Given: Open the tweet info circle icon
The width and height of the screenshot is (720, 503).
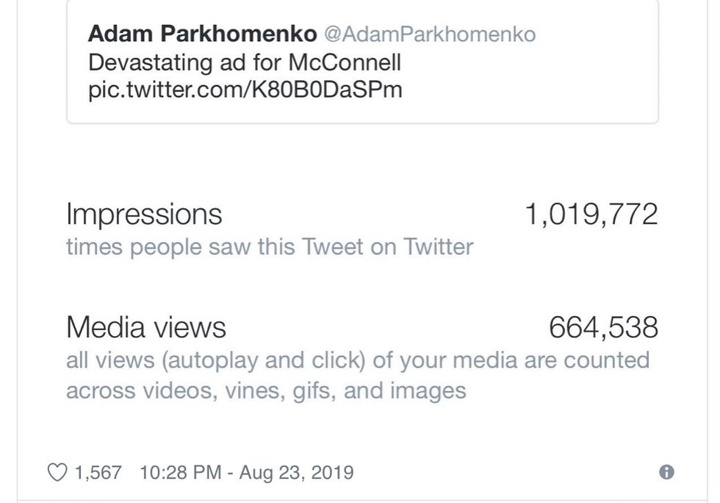Looking at the screenshot, I should 666,472.
